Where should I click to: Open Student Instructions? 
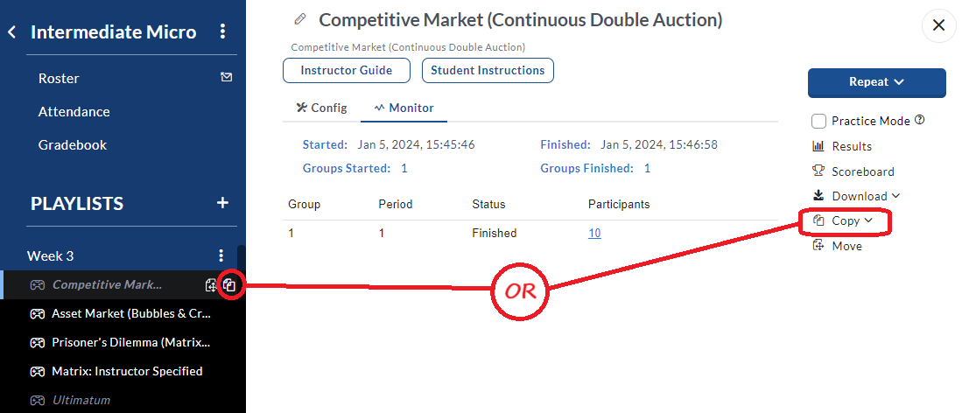[488, 71]
